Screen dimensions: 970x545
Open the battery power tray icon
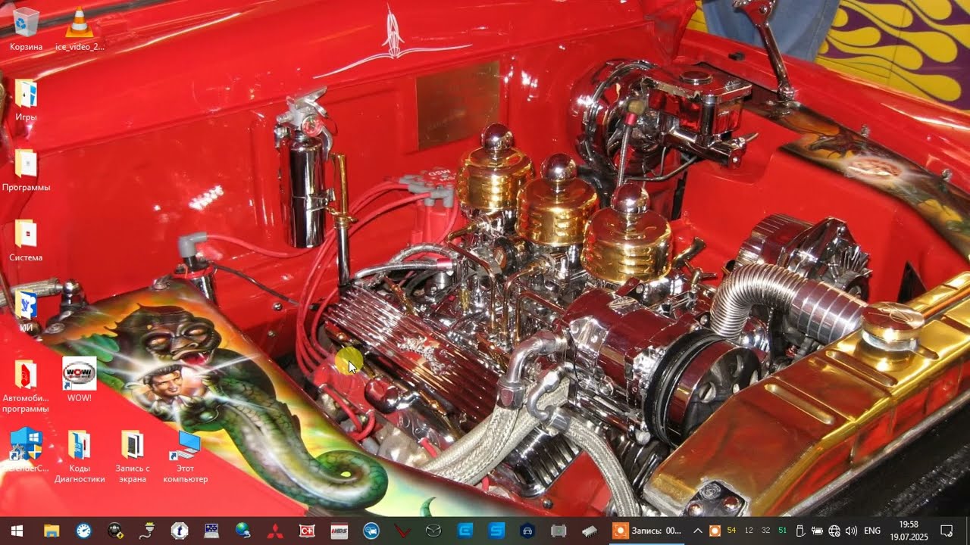click(x=817, y=531)
